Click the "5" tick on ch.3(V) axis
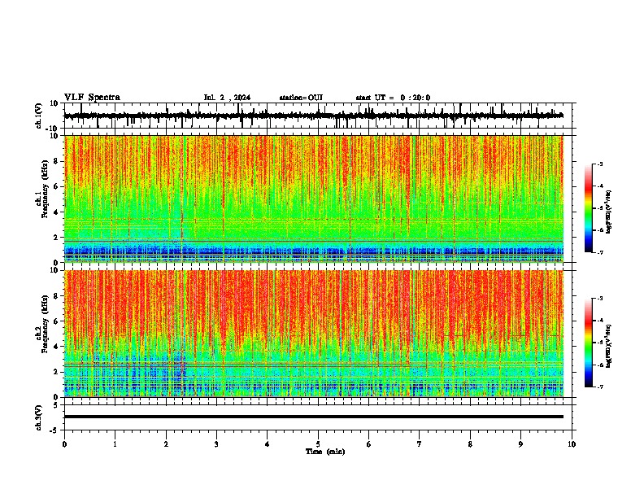Screen dimensions: 644x498 tap(57, 404)
